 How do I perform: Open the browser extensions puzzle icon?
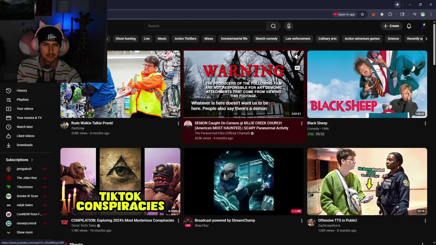(x=390, y=14)
